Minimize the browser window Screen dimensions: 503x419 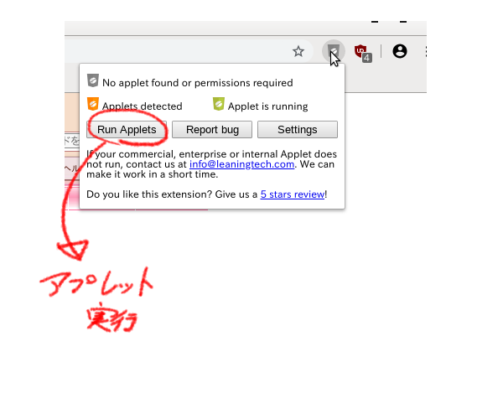(x=375, y=22)
